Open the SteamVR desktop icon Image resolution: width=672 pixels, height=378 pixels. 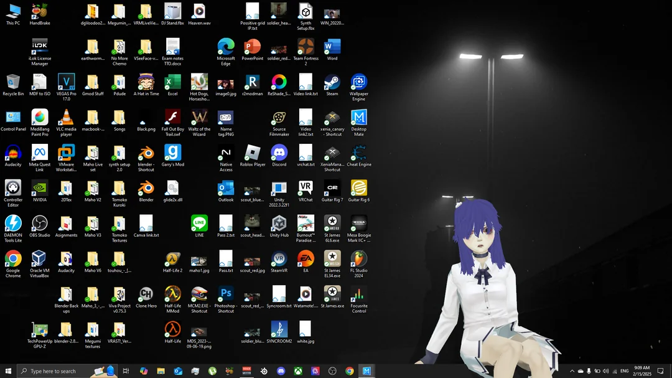[x=279, y=262]
